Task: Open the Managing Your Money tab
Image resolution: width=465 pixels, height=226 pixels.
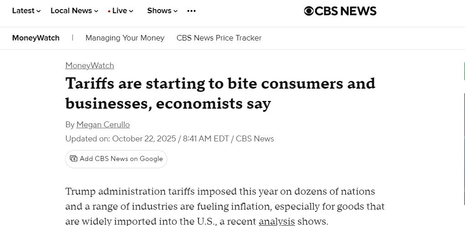Action: [124, 38]
